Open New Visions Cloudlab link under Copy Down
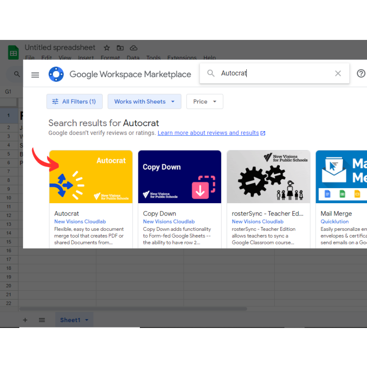 tap(169, 222)
